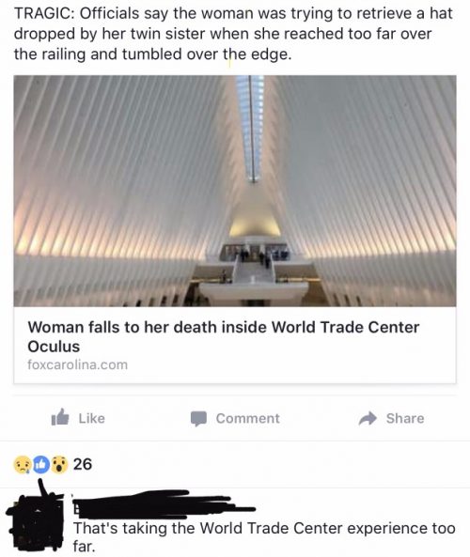
Task: Click the Share arrow icon
Action: [x=368, y=418]
